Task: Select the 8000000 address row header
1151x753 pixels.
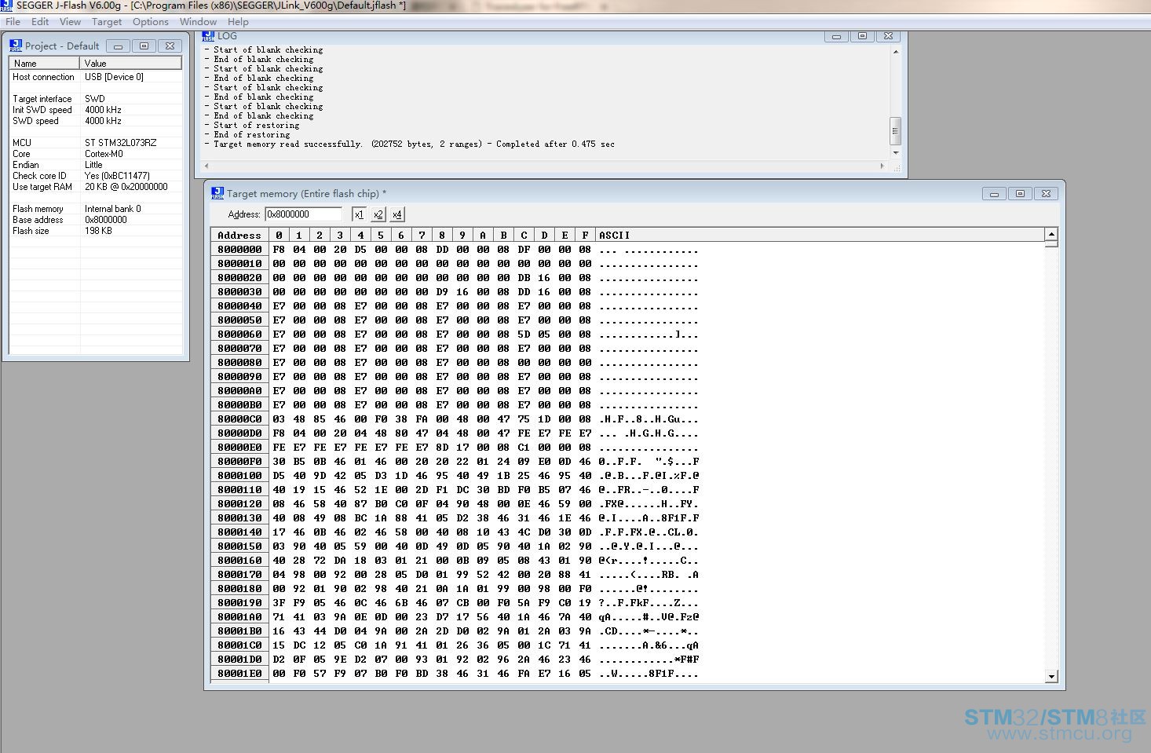Action: click(x=239, y=250)
